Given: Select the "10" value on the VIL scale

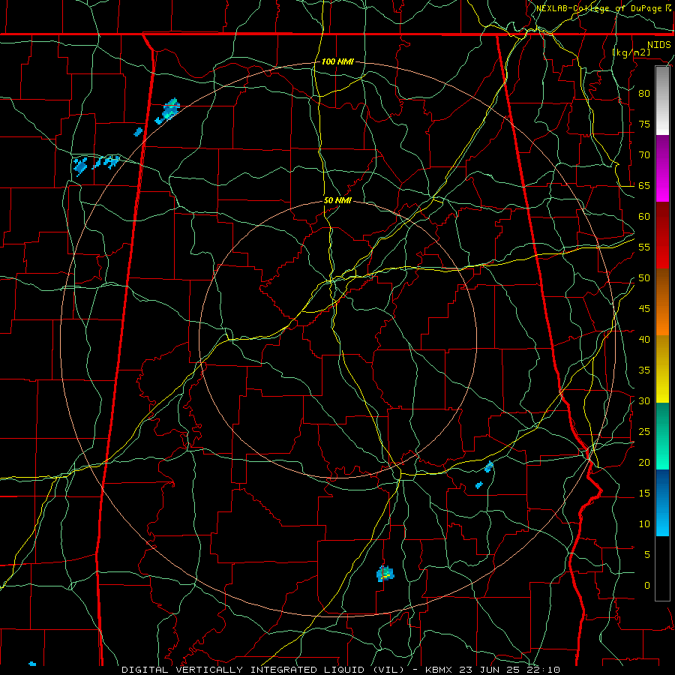Looking at the screenshot, I should [x=644, y=524].
